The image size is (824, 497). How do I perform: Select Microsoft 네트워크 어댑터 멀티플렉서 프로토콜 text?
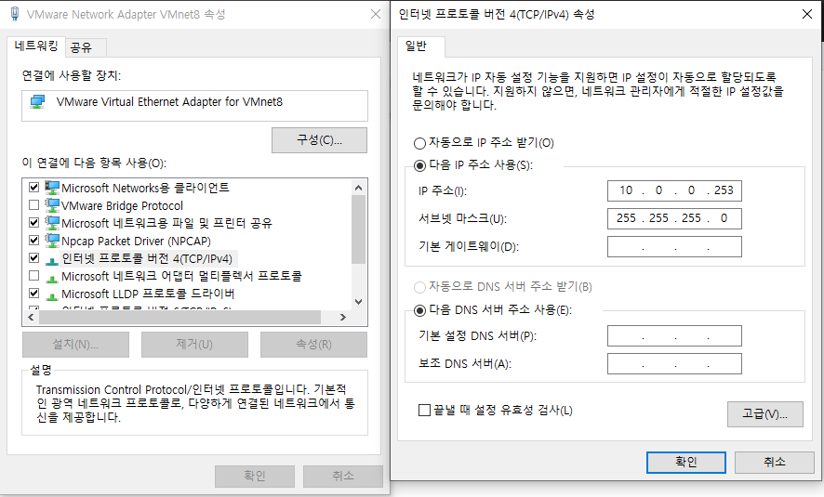click(182, 276)
